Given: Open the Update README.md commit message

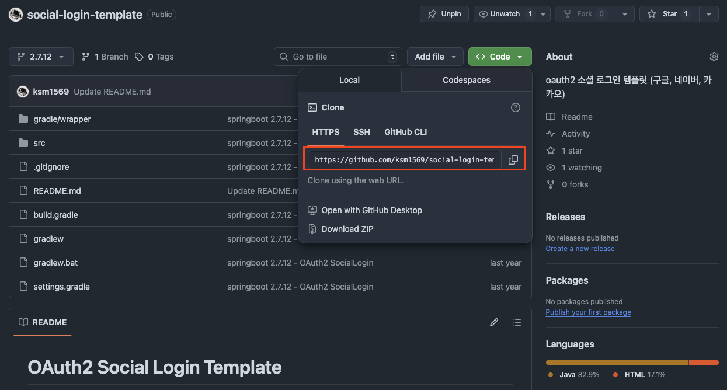Looking at the screenshot, I should coord(112,92).
